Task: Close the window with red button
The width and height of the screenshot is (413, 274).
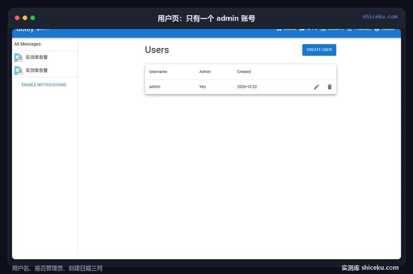Action: pyautogui.click(x=17, y=18)
